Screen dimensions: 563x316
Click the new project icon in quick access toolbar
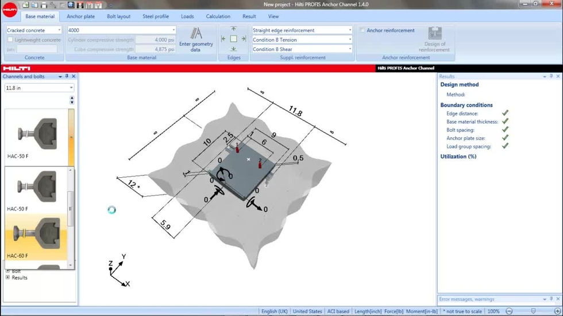25,5
